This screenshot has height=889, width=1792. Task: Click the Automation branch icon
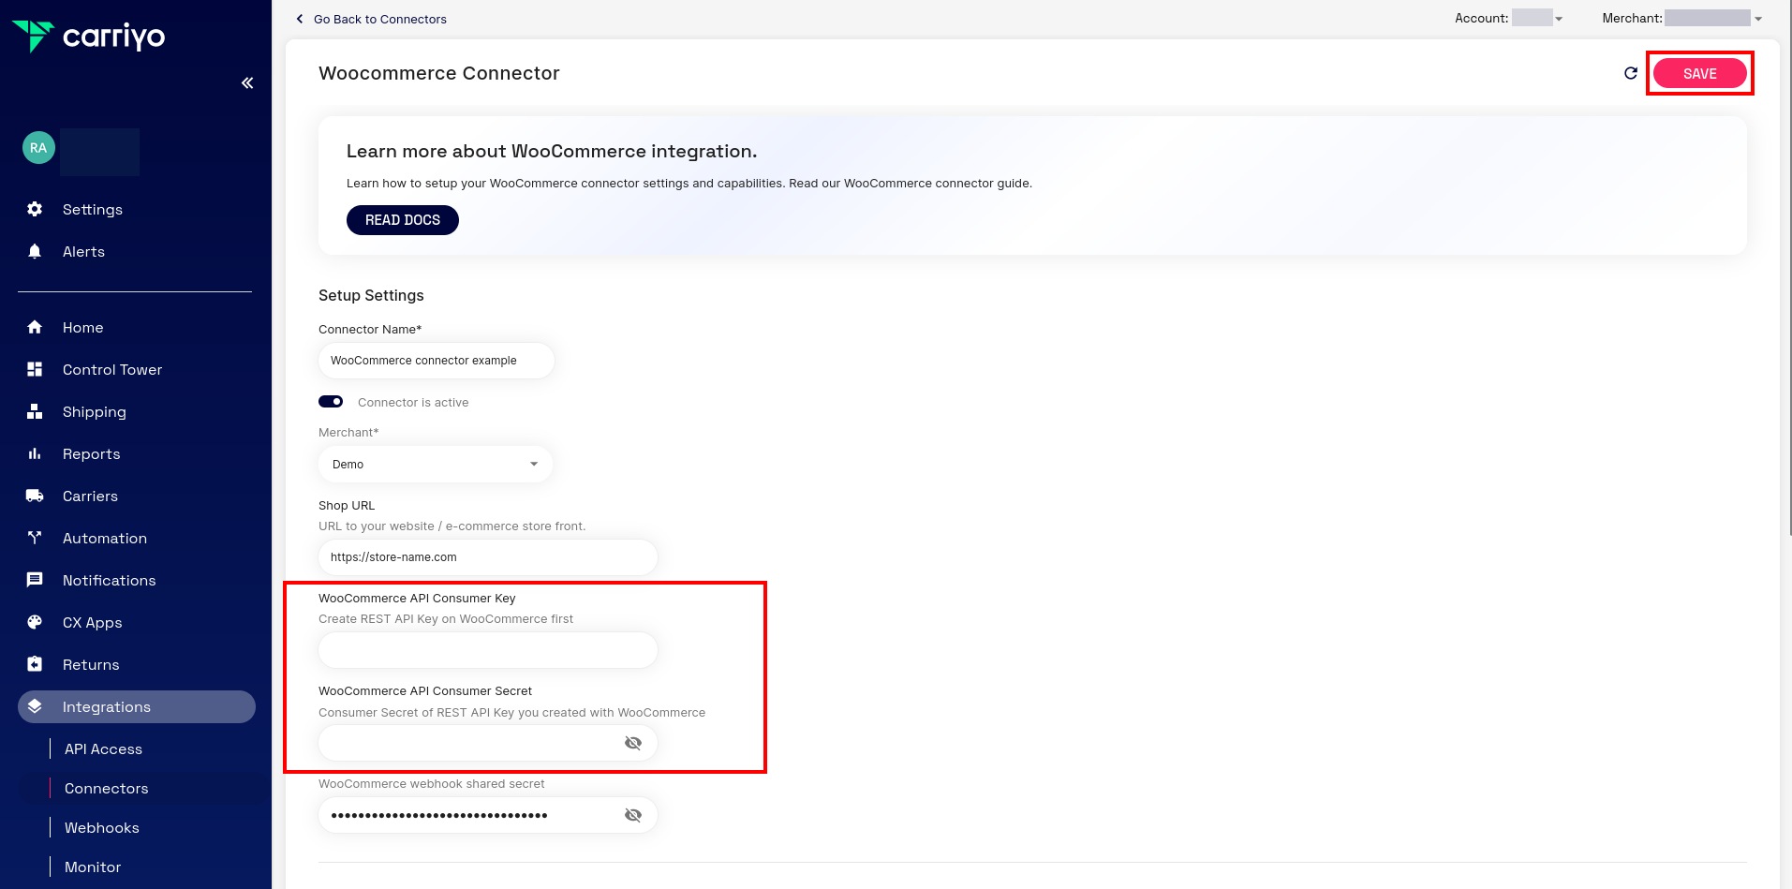35,538
